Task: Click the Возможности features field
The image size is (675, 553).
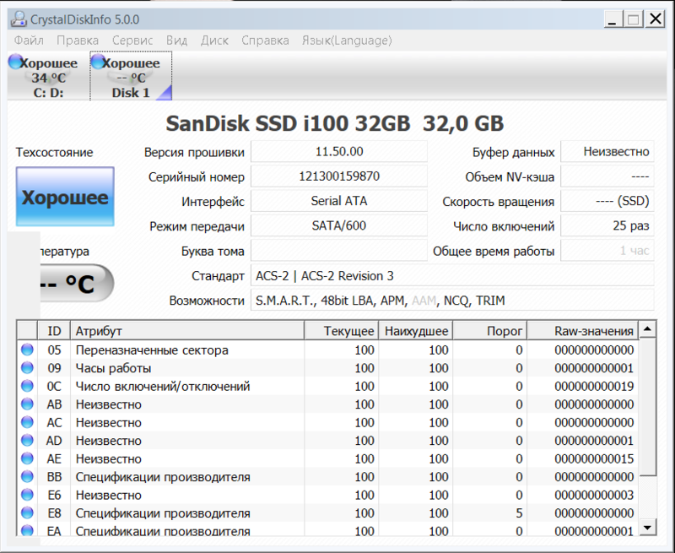Action: coord(452,301)
